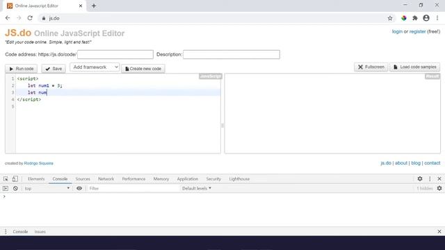Click the '1 hidden' console message count
Screen dimensions: 445x250
click(x=425, y=188)
